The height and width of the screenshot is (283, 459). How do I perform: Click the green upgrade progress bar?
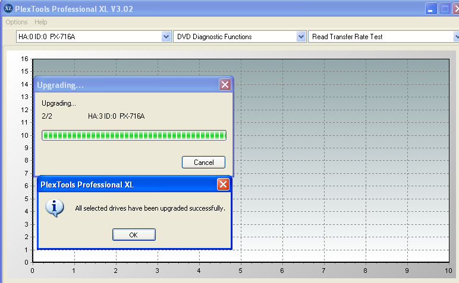pos(134,135)
